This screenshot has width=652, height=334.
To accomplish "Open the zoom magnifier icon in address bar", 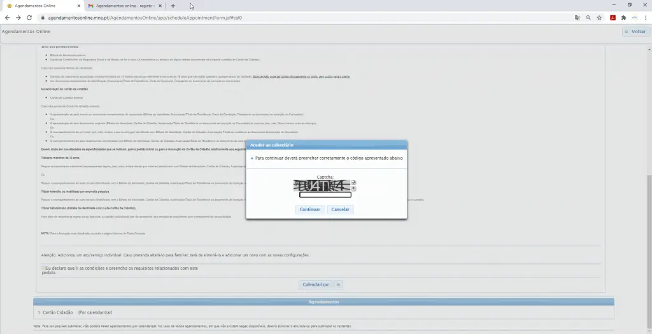I will pos(588,18).
